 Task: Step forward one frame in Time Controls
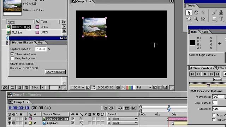click(x=212, y=74)
